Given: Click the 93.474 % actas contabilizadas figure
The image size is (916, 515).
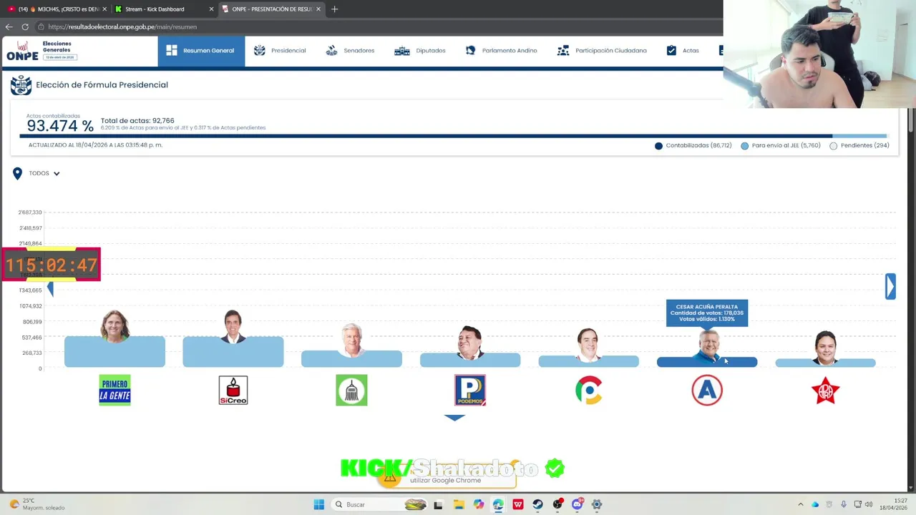Looking at the screenshot, I should point(60,126).
